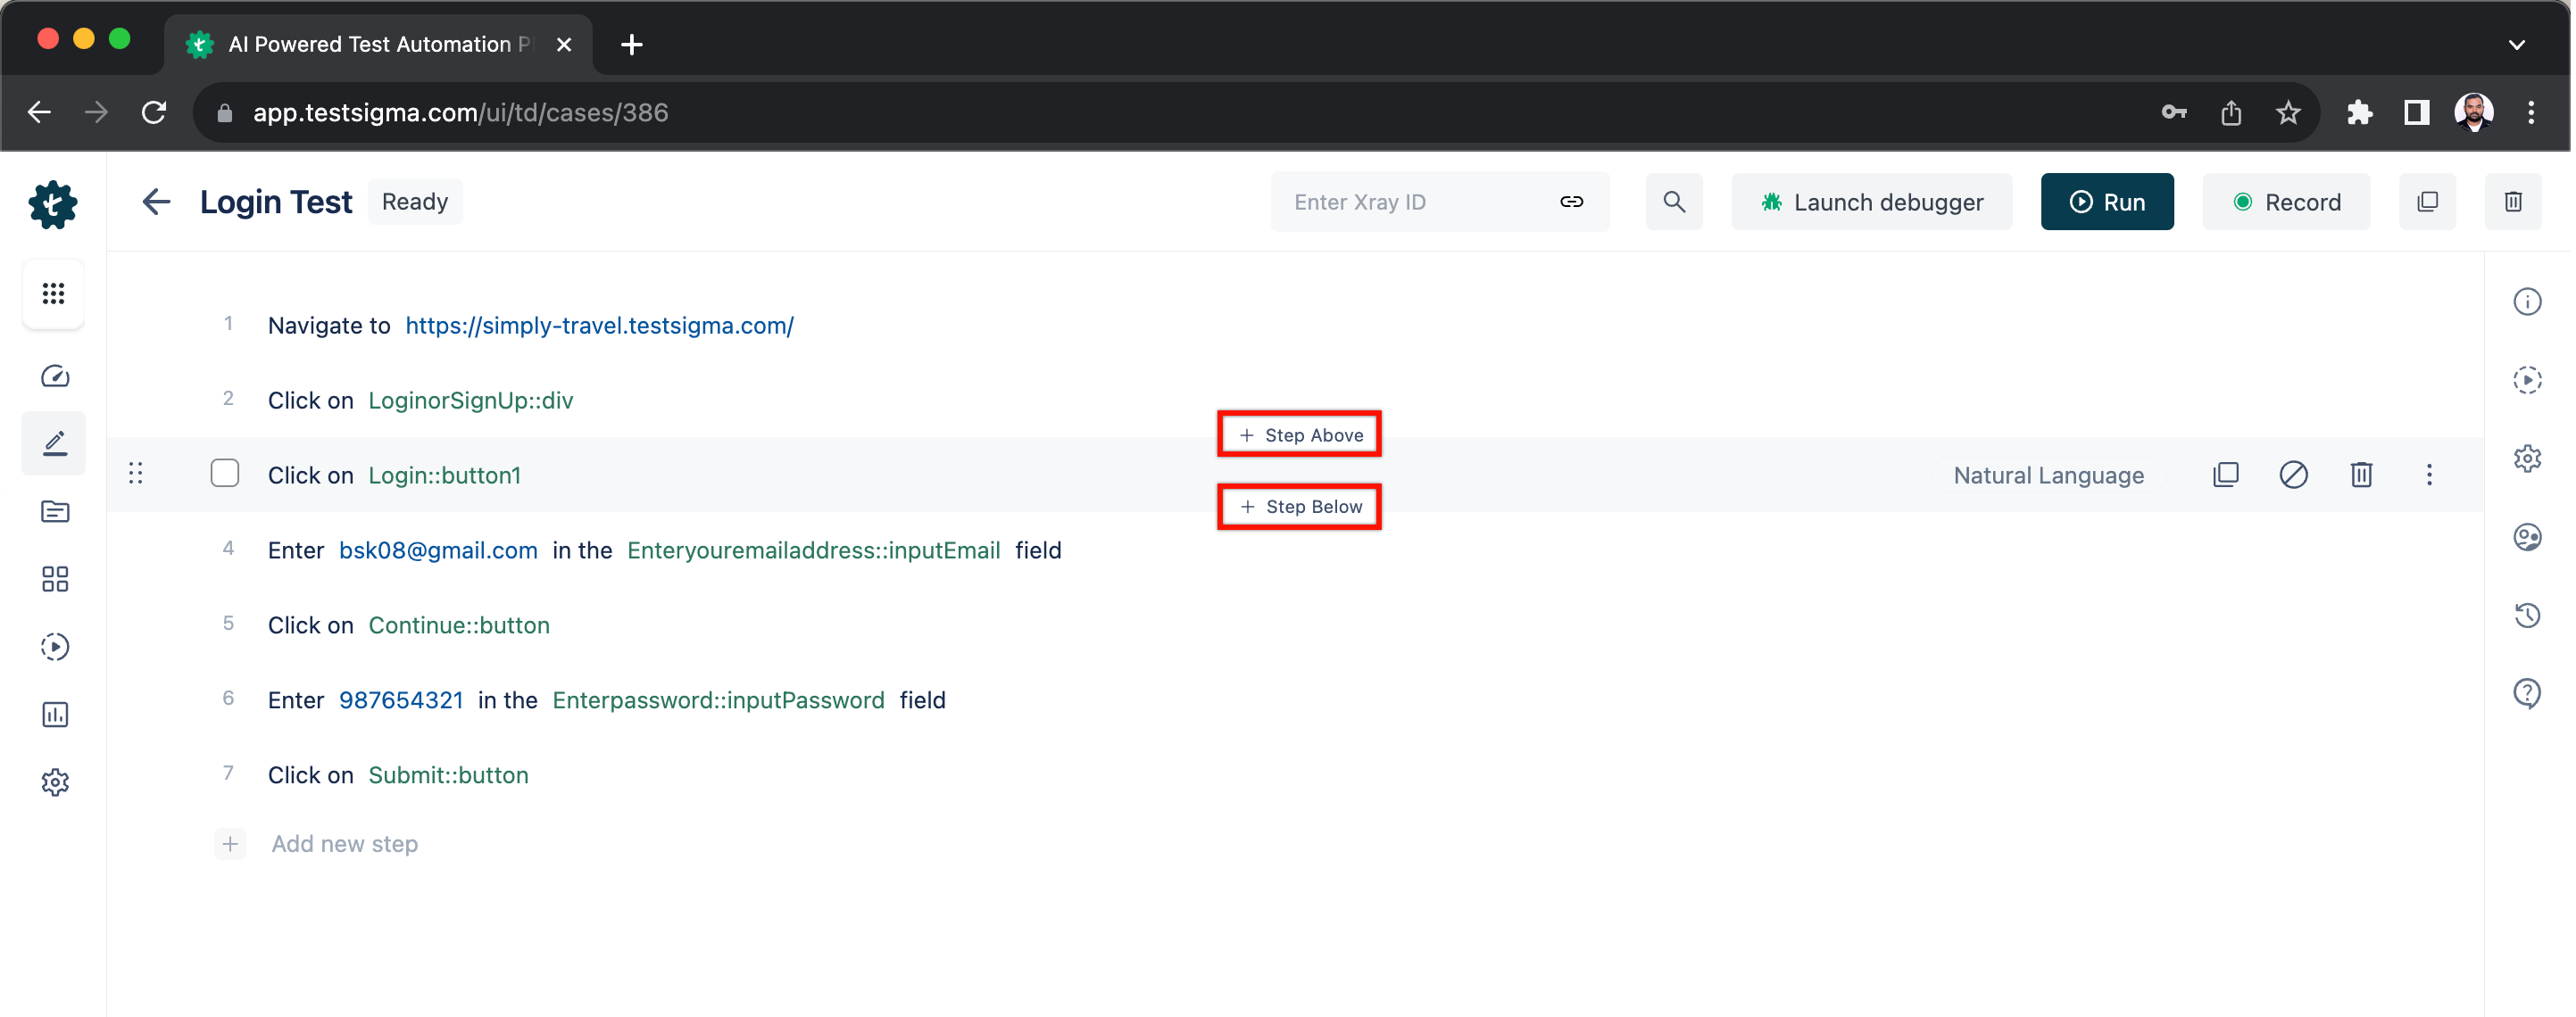Select the AI Powered Test Automation tab

pyautogui.click(x=378, y=45)
